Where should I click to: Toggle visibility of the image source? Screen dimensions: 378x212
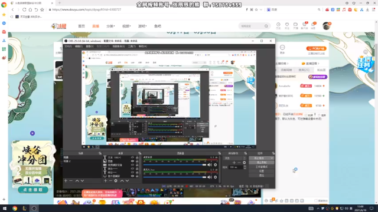click(x=132, y=161)
